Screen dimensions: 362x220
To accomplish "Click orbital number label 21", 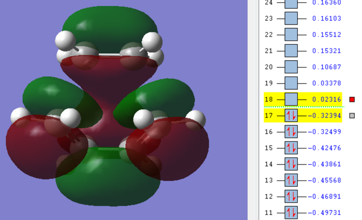I will click(269, 51).
